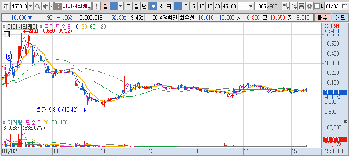Open custom interval dropdown arrow before 385
The height and width of the screenshot is (156, 349).
pyautogui.click(x=251, y=6)
